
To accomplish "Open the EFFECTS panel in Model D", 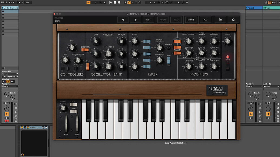I will click(x=190, y=19).
